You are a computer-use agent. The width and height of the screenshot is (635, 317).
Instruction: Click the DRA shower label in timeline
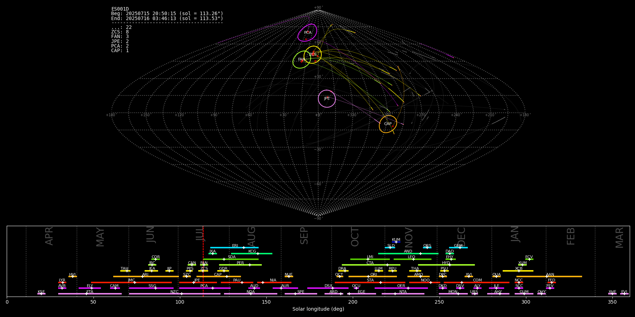click(342, 269)
